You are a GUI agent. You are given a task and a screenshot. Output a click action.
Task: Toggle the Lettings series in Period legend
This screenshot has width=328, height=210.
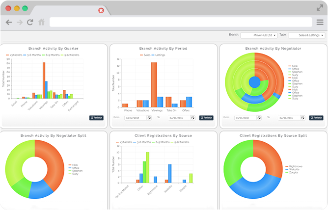tap(158, 55)
